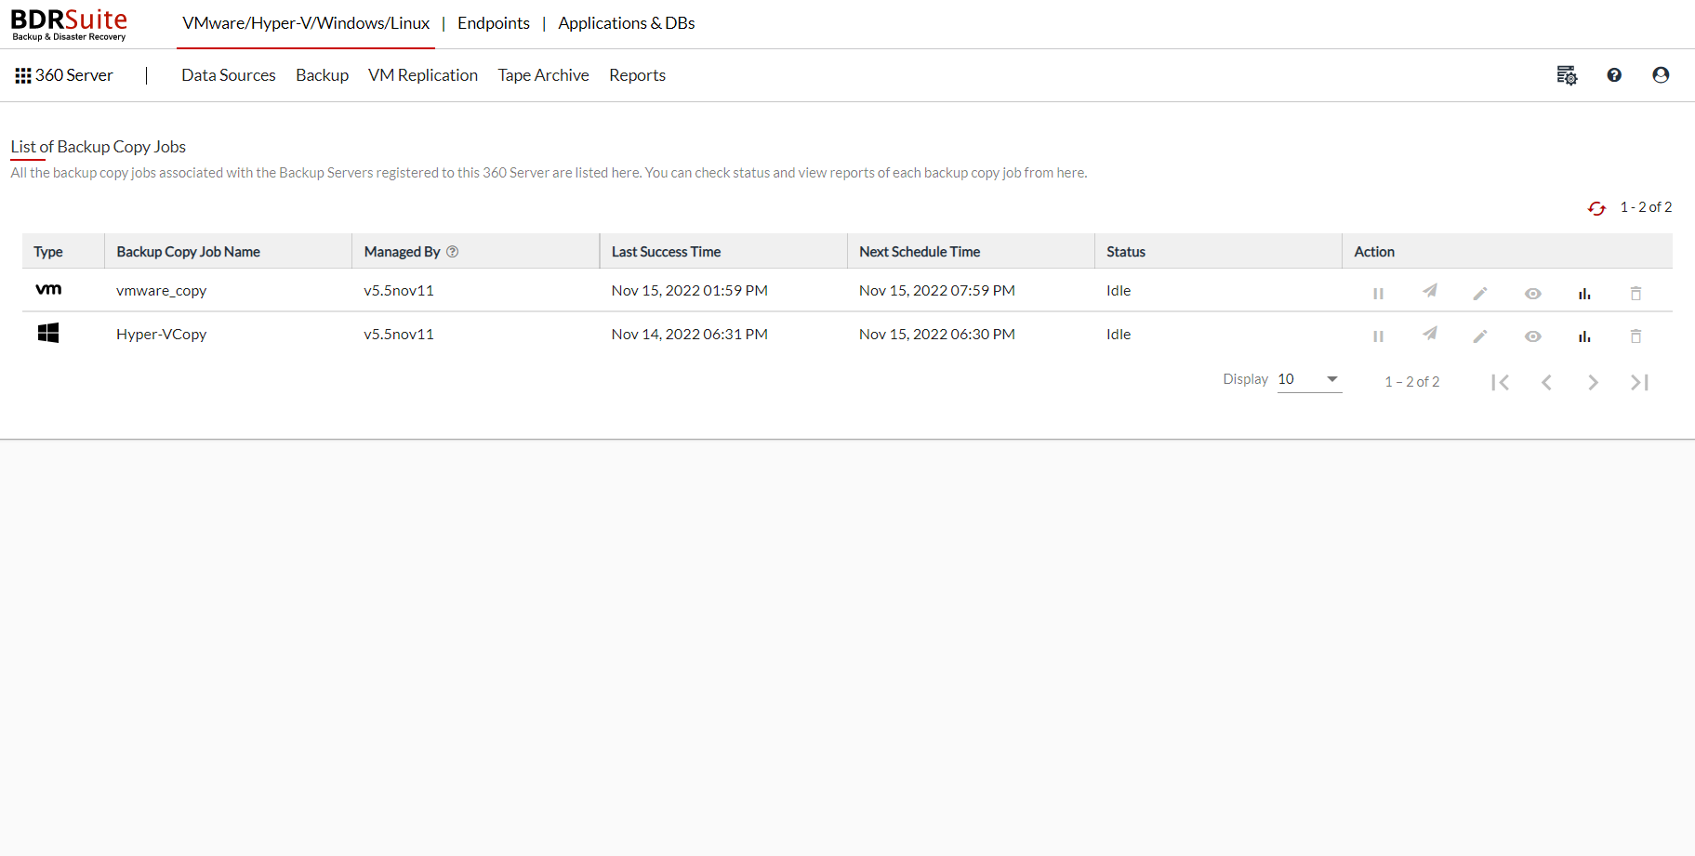Open the Tape Archive menu
Viewport: 1695px width, 856px height.
pos(543,75)
